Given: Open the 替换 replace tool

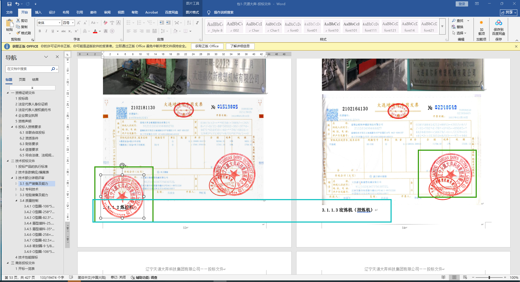Looking at the screenshot, I should [458, 27].
